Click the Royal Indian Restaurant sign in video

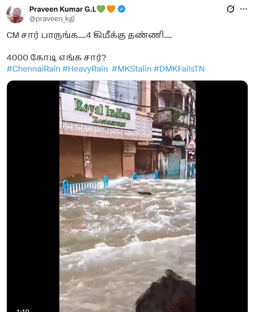[98, 112]
